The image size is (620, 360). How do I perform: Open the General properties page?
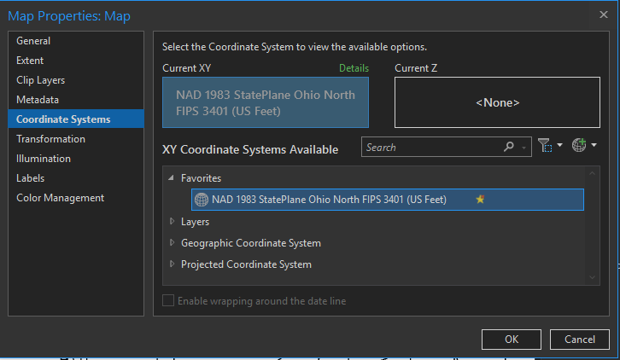[x=33, y=41]
